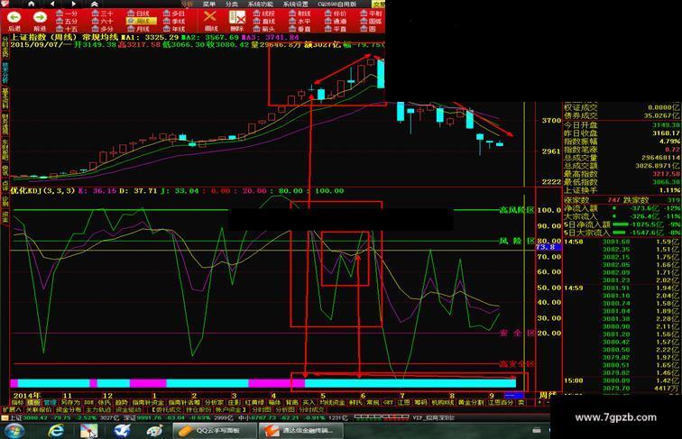Select the 江恩百分 indicator tab
Viewport: 682px width, 439px height.
click(x=501, y=402)
